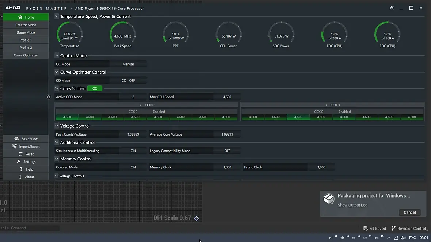
Task: Click Memory Clock value 1,800
Action: [227, 167]
